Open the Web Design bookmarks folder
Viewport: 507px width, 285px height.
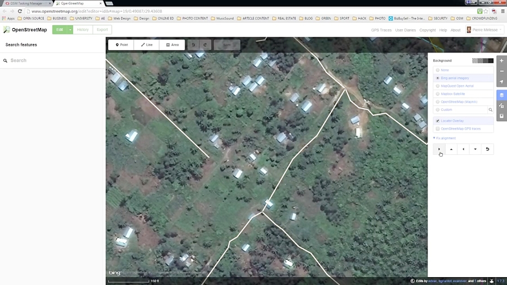(119, 19)
